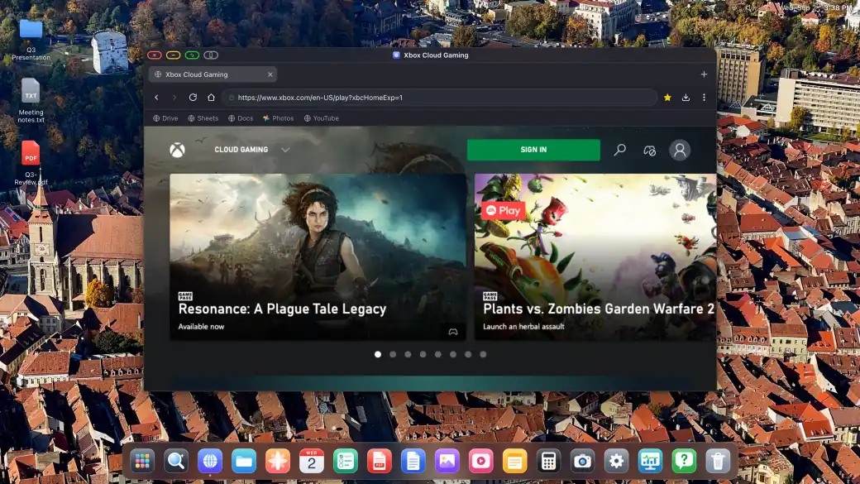
Task: Click the EA Play badge
Action: coord(503,211)
